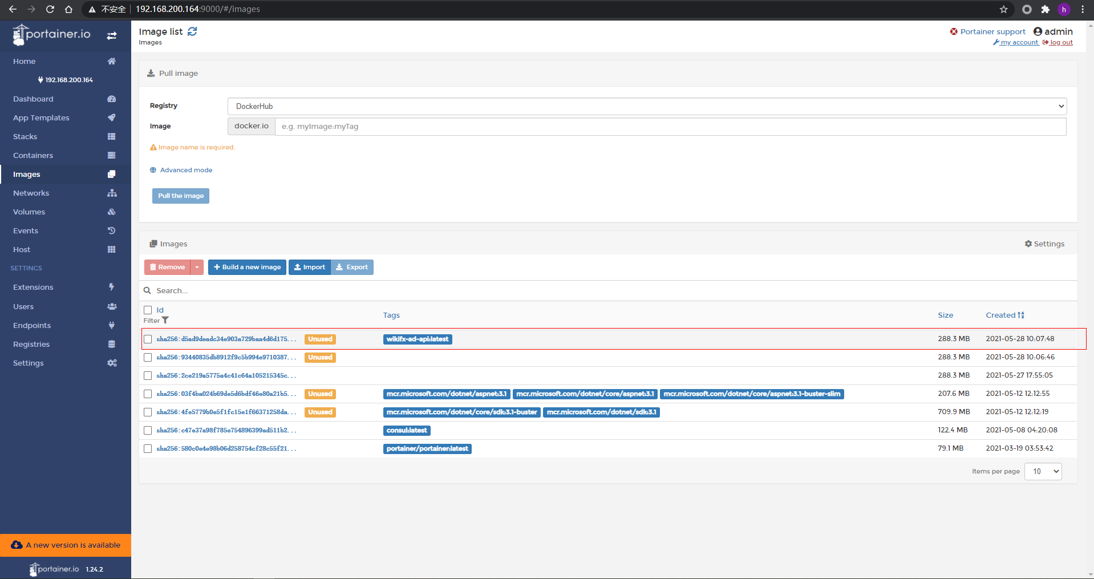Click the browser home icon

68,9
